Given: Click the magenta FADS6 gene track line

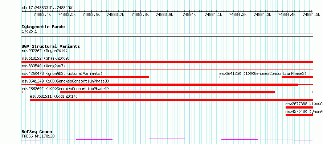Looking at the screenshot, I should (167, 140).
